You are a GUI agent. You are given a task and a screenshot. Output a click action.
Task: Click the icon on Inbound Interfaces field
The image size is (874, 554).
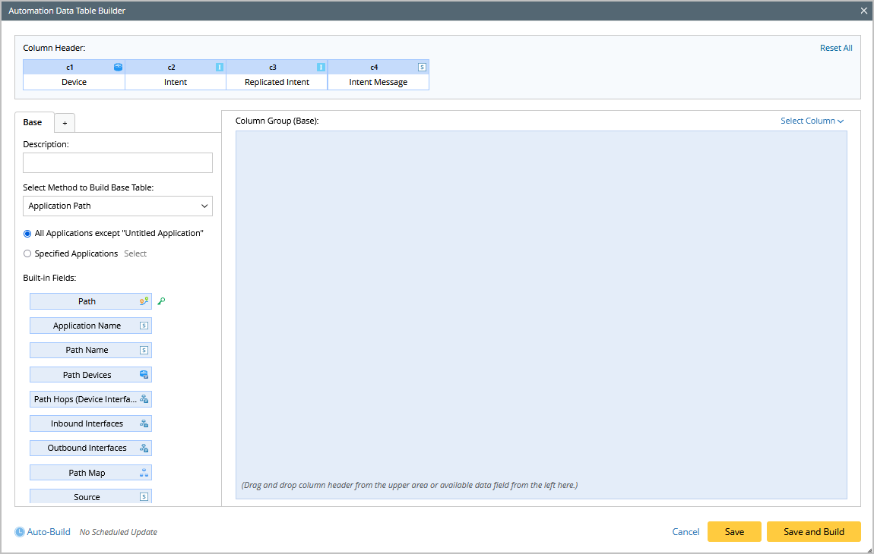tap(144, 423)
